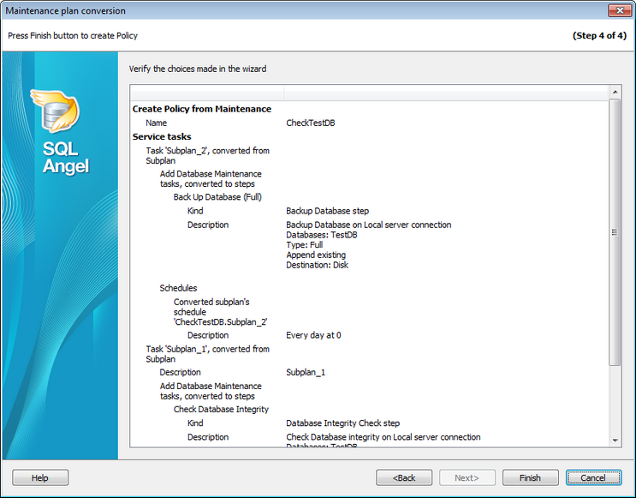This screenshot has height=498, width=636.
Task: Select the Task 'Subplan_2' row
Action: pos(208,156)
